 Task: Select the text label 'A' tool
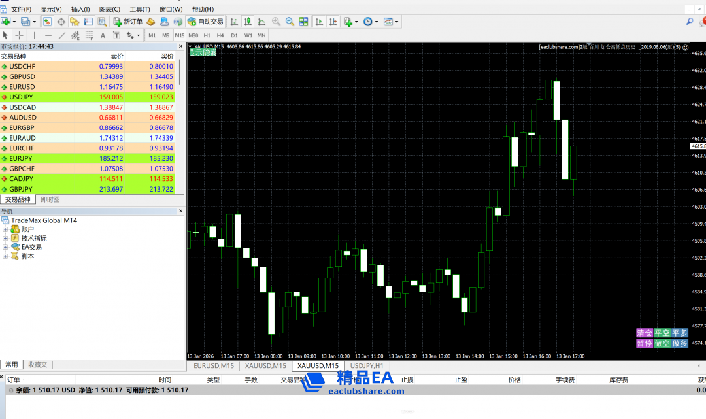click(103, 35)
